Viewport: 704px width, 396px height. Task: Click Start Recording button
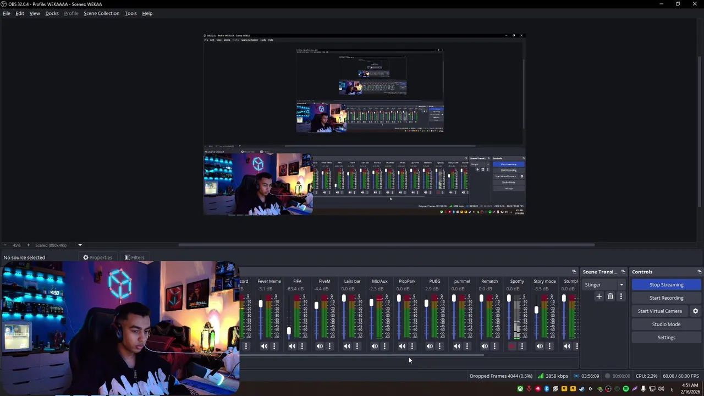click(666, 298)
